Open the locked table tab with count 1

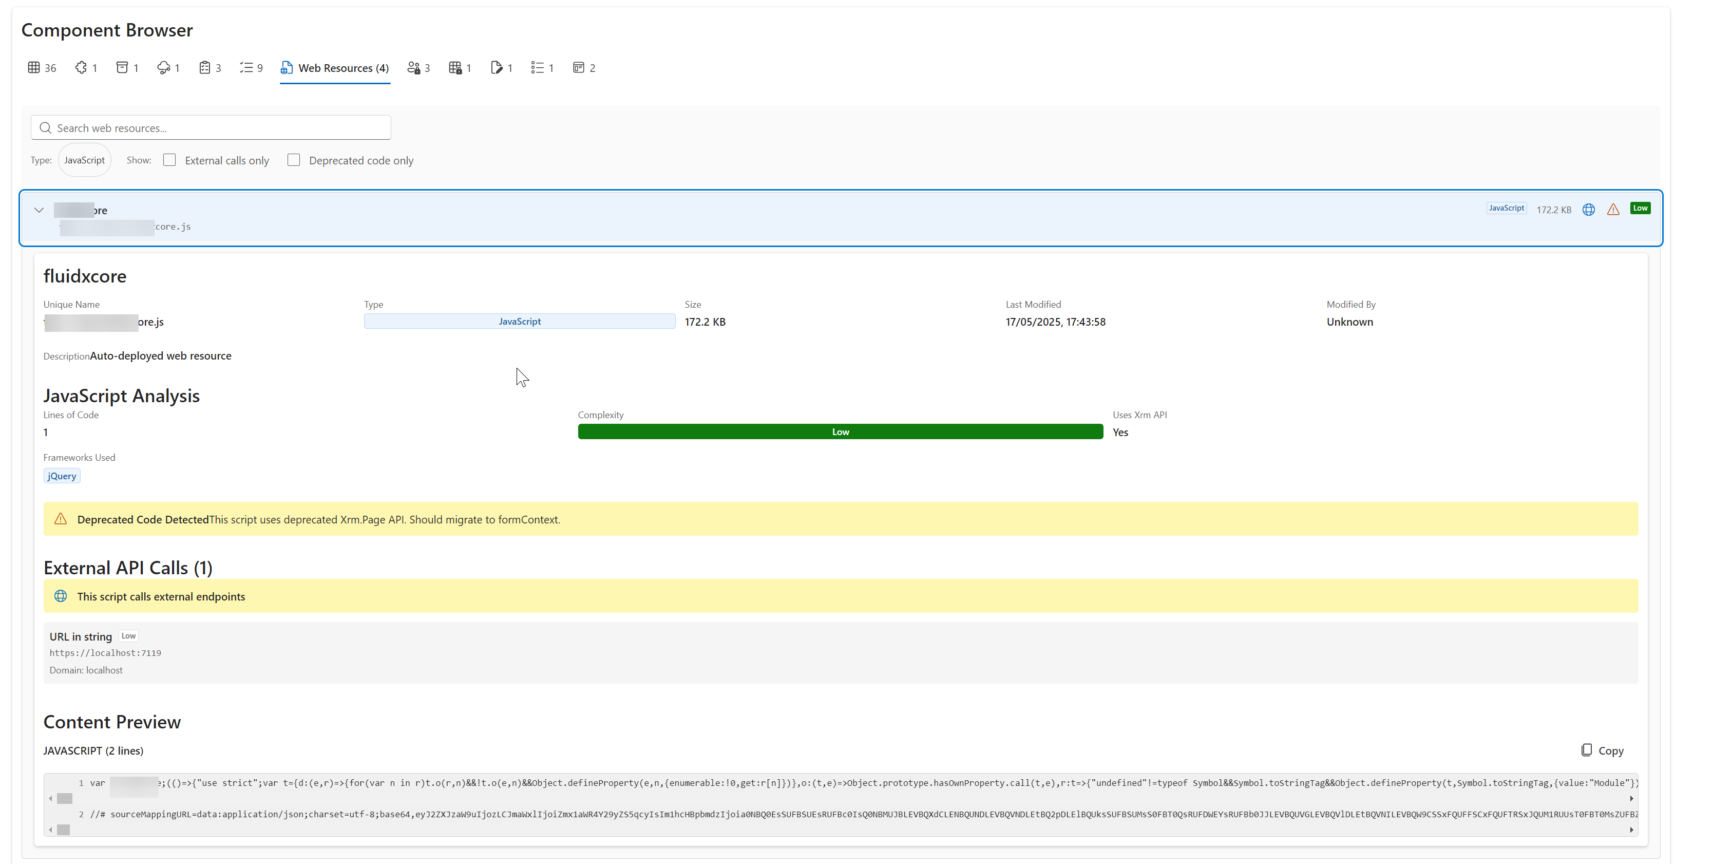click(460, 68)
